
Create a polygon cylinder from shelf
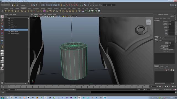(x=12, y=11)
